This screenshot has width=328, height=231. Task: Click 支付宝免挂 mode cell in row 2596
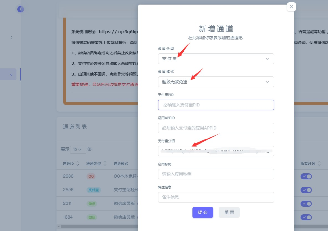pyautogui.click(x=126, y=190)
